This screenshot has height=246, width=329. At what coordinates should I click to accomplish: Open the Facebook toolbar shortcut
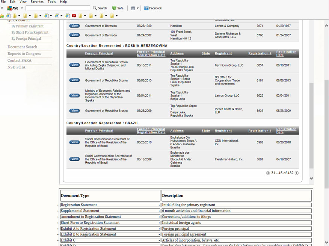click(153, 8)
